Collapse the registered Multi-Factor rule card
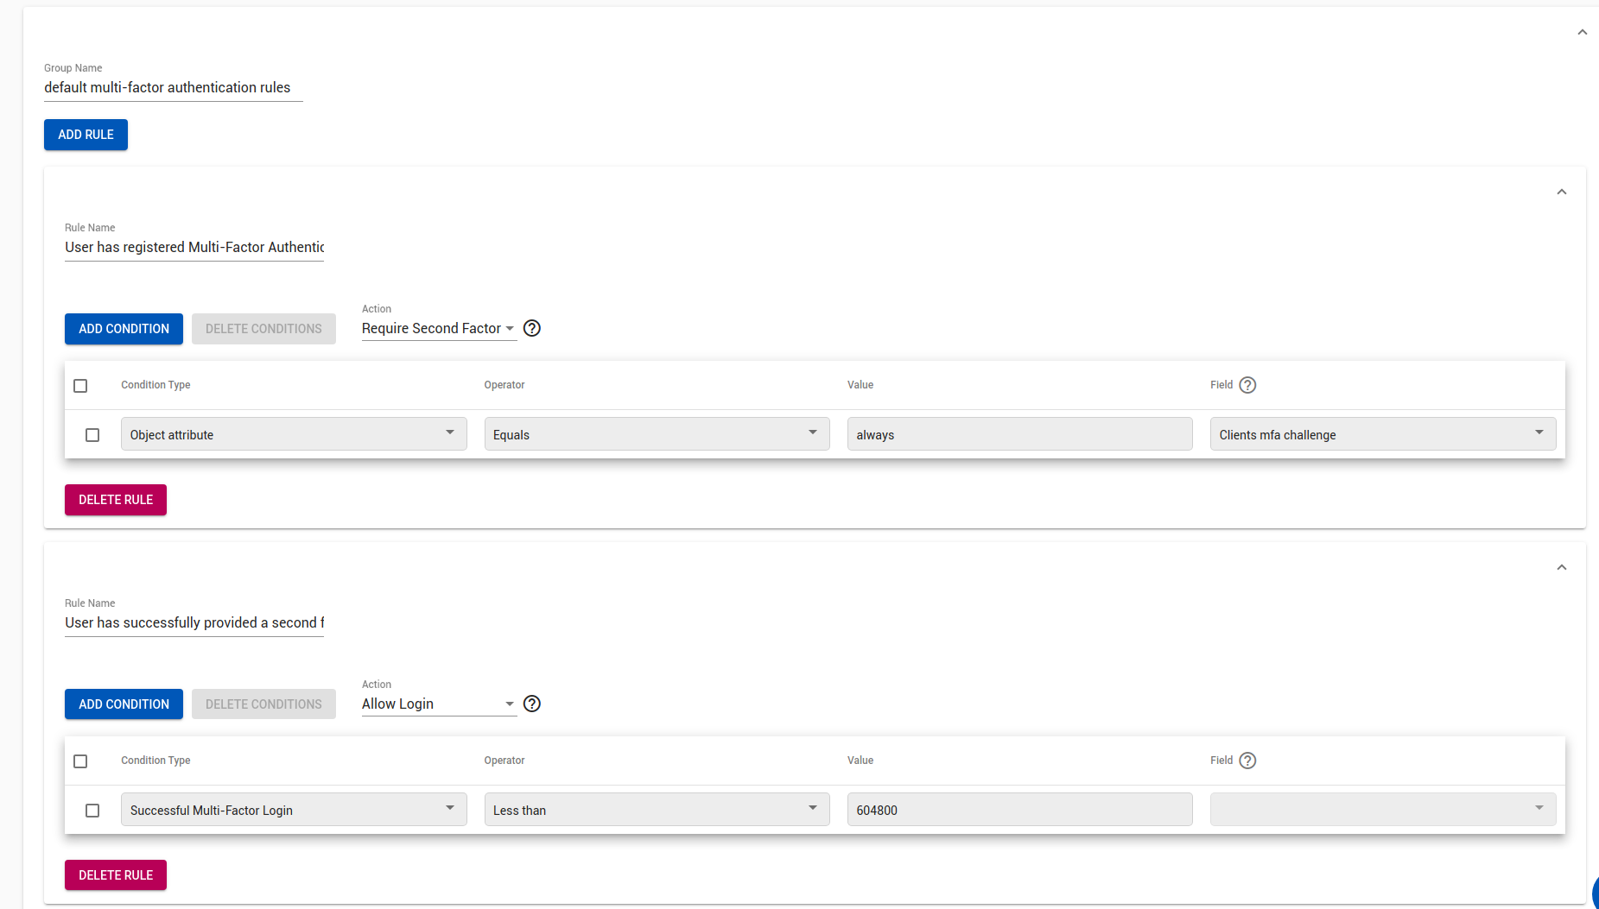This screenshot has height=909, width=1599. 1561,192
